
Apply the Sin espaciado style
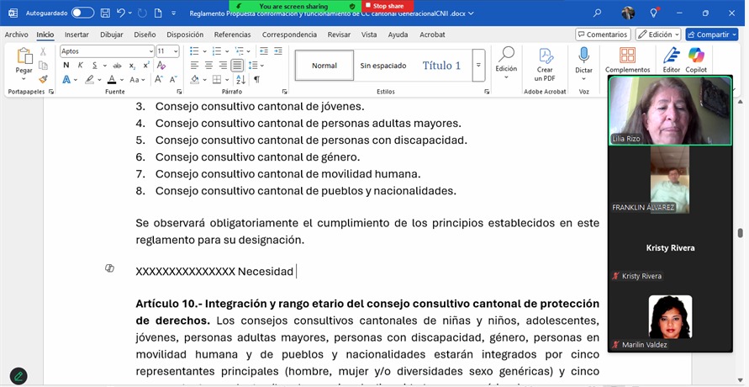383,66
